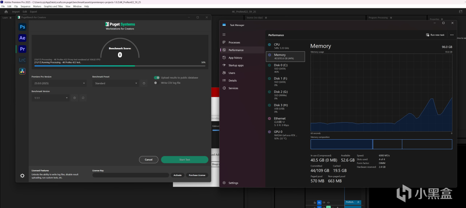Click the Benchmark Version info icon
The image size is (466, 208).
75,98
